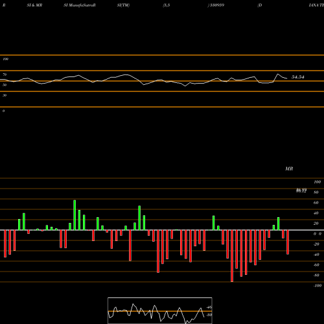Click the stock code 539959 in header
The height and width of the screenshot is (324, 324).
point(216,5)
